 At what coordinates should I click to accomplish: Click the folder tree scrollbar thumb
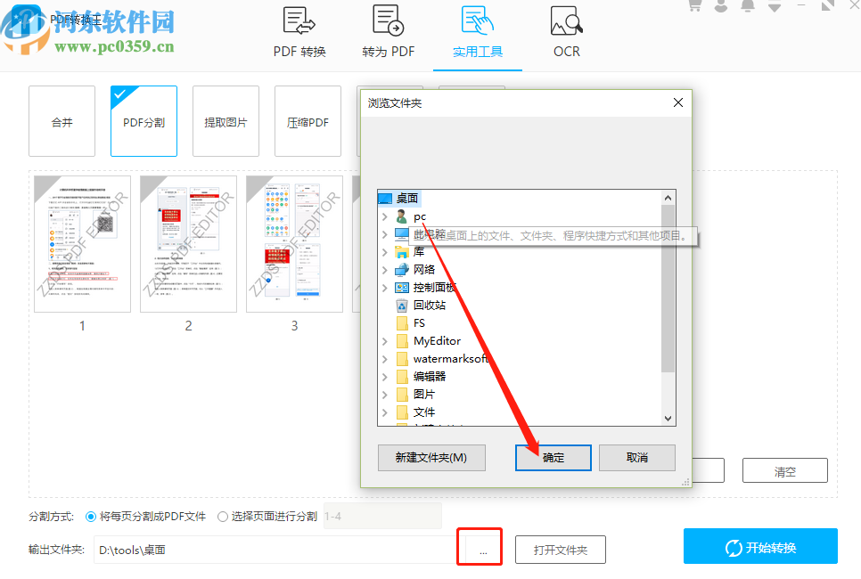tap(668, 289)
